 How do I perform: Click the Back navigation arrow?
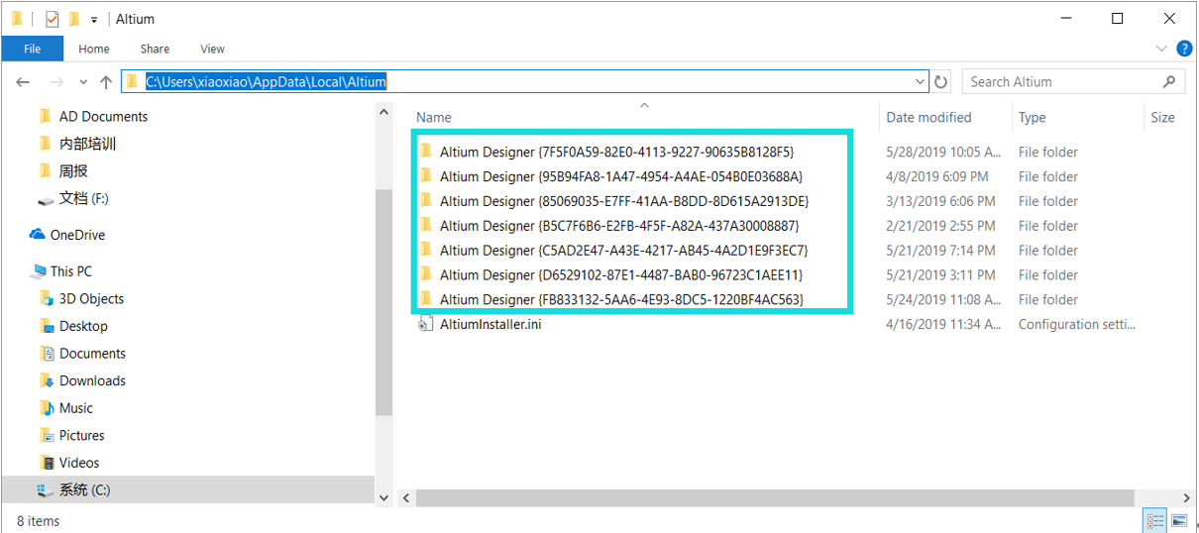click(x=24, y=82)
